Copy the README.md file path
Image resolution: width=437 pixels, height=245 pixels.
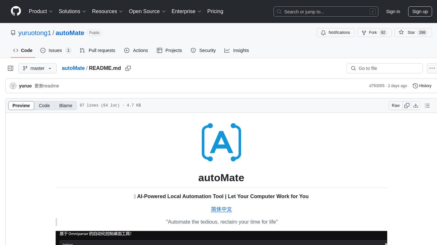pyautogui.click(x=128, y=68)
